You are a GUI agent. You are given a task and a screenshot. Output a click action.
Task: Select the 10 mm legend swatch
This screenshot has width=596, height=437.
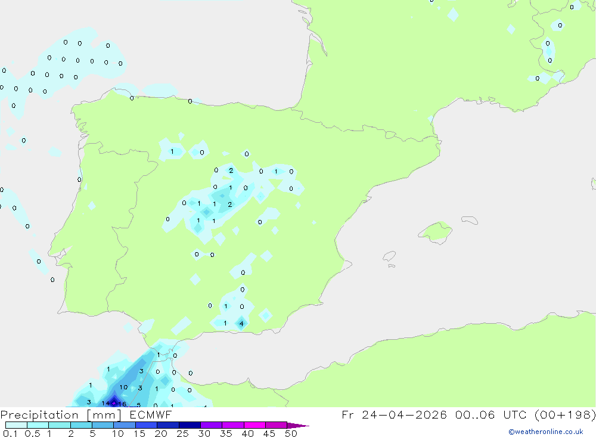point(125,425)
